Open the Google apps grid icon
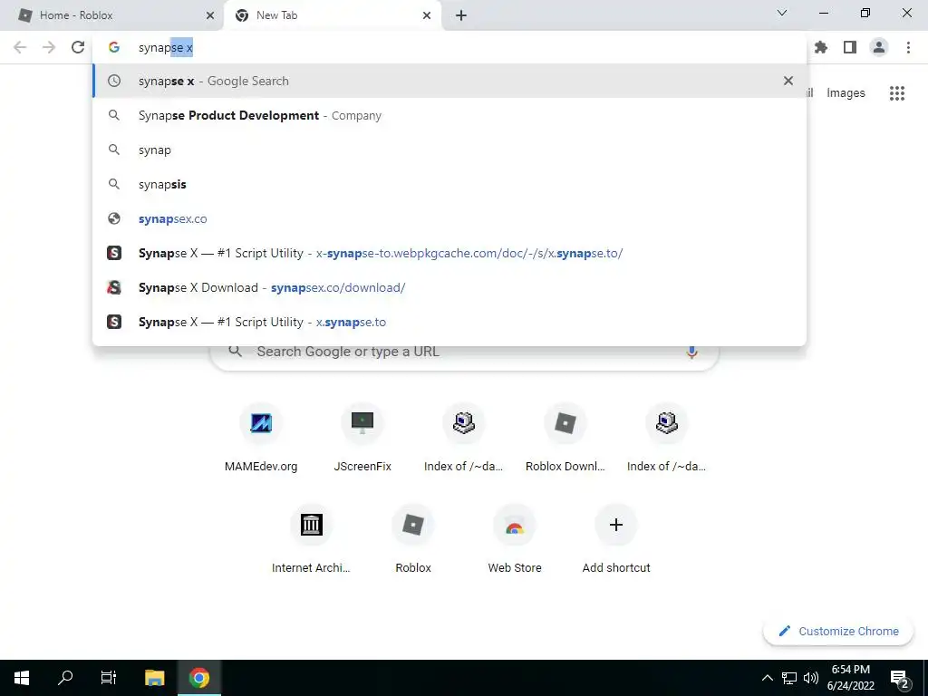Image resolution: width=928 pixels, height=696 pixels. click(897, 93)
